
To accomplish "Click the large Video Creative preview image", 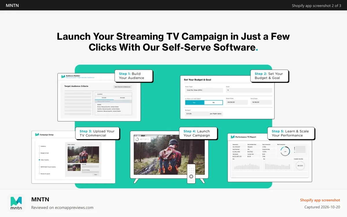I will [83, 155].
